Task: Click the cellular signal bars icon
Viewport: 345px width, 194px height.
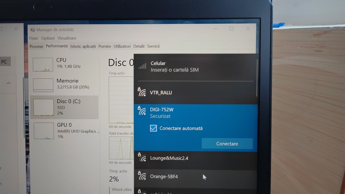Action: [142, 66]
